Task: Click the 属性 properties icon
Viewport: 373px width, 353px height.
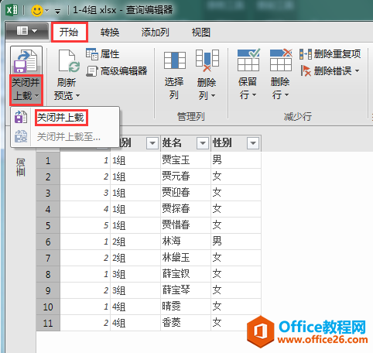Action: click(x=92, y=54)
